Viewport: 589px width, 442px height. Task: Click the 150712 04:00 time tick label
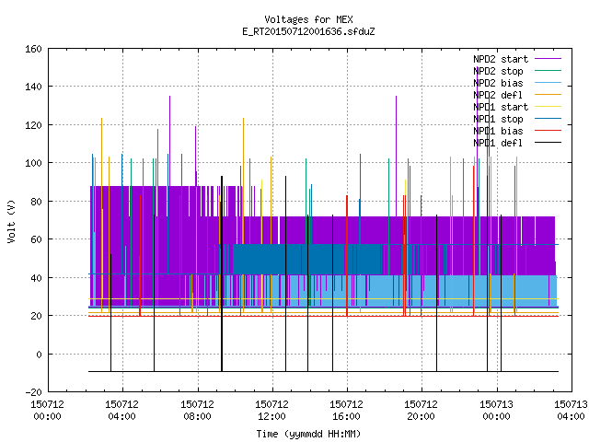pyautogui.click(x=121, y=411)
